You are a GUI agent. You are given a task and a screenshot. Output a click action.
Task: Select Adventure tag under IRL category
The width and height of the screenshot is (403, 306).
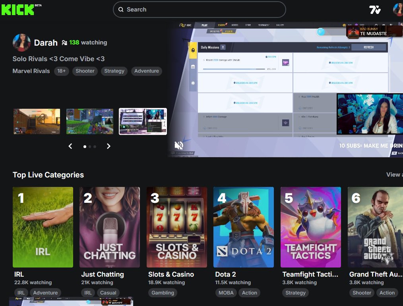[45, 293]
